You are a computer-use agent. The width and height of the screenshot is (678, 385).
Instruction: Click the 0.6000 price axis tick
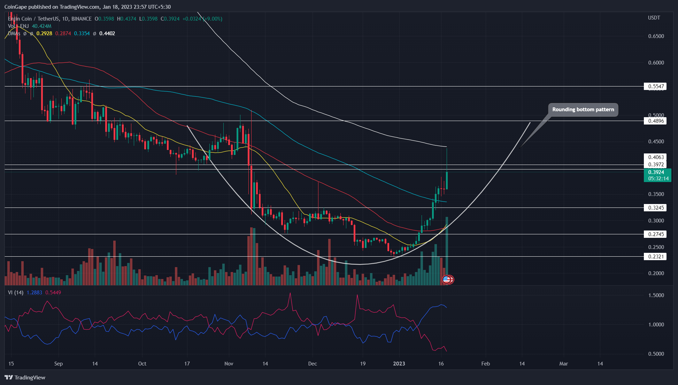click(656, 63)
